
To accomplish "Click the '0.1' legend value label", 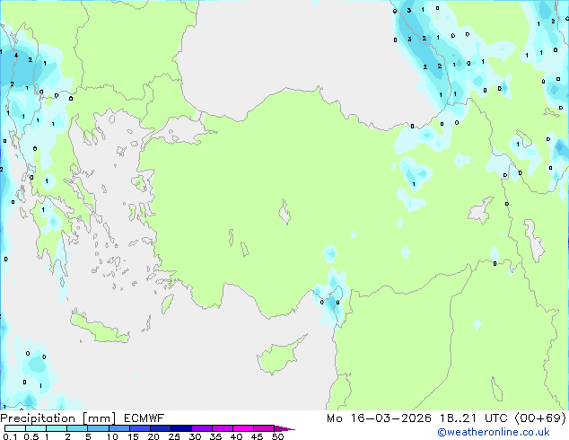I will (x=10, y=436).
